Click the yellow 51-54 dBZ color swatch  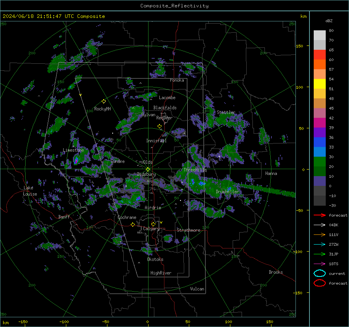[320, 84]
